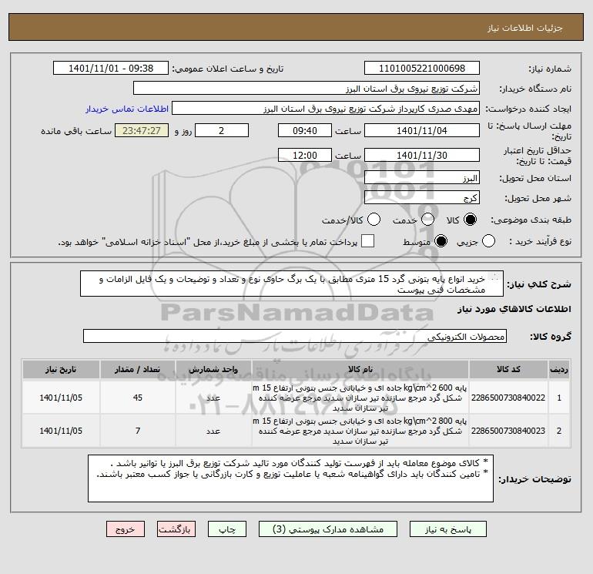Screen dimensions: 593x574
Task: Click the اطلاعات کالاهای مورد نیاز section heading
Action: point(514,309)
